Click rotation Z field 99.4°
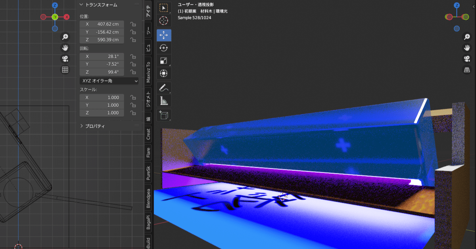 click(x=102, y=72)
